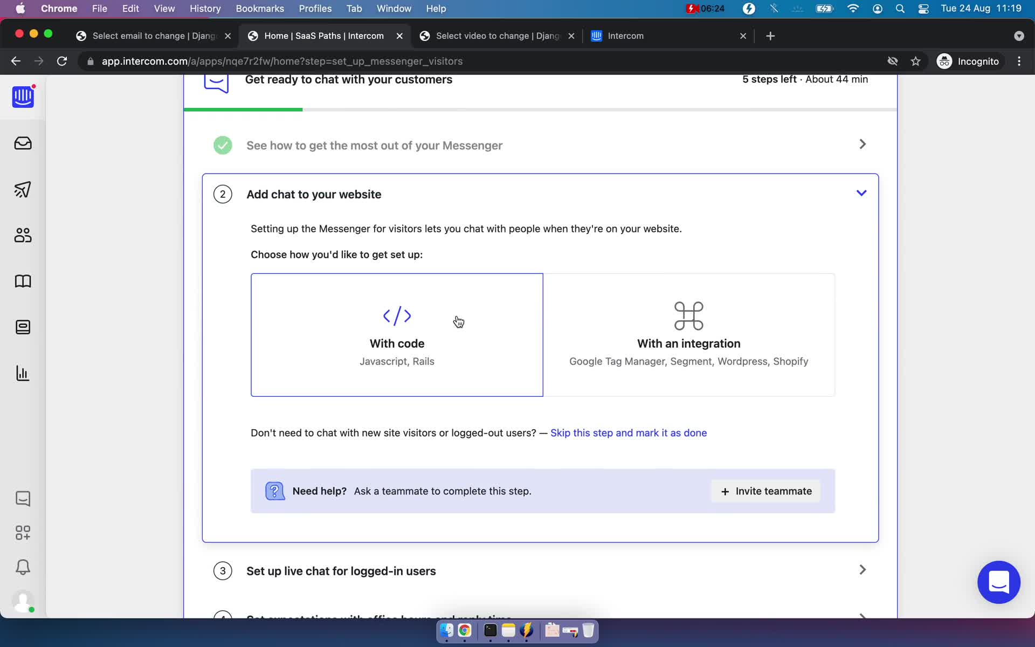Open the apps/integrations grid icon
This screenshot has width=1035, height=647.
(x=22, y=532)
